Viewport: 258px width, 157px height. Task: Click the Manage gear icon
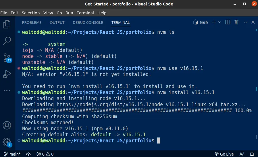(x=6, y=142)
